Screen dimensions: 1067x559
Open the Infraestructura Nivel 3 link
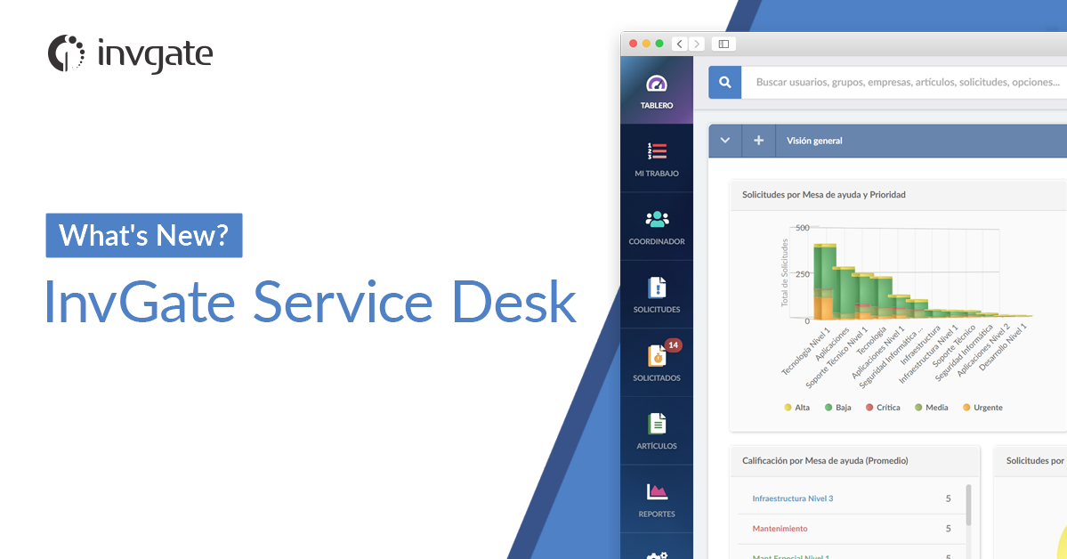[792, 498]
